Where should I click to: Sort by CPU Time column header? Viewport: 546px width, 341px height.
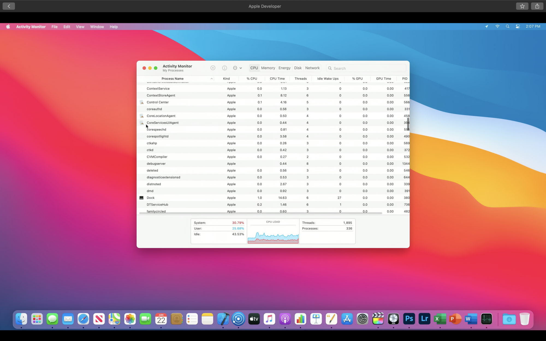click(x=277, y=79)
